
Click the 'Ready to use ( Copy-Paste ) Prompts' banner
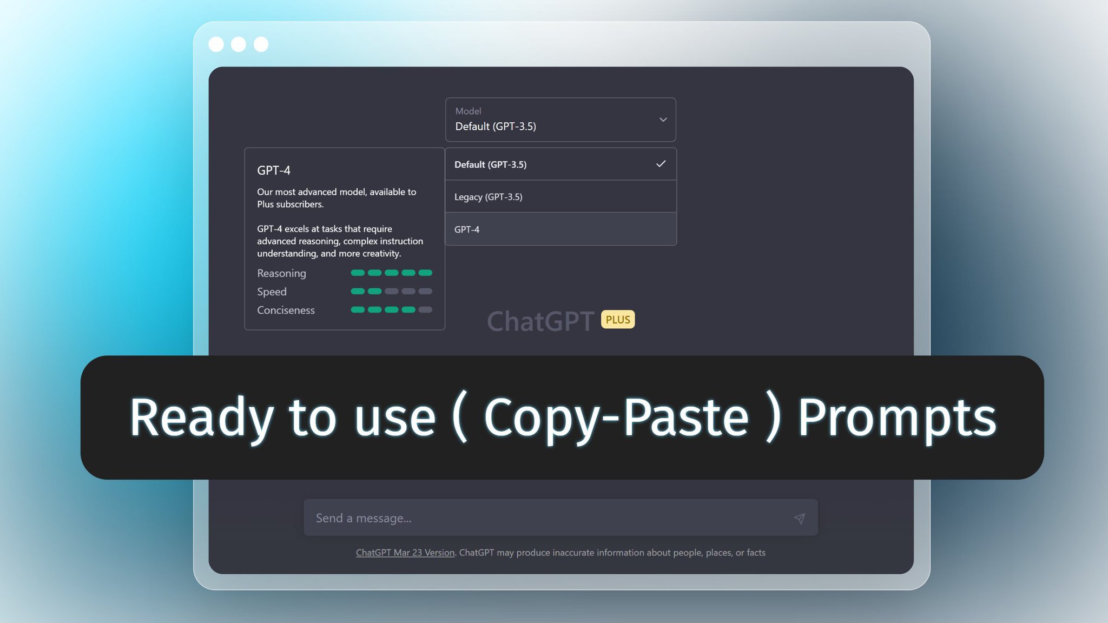562,417
